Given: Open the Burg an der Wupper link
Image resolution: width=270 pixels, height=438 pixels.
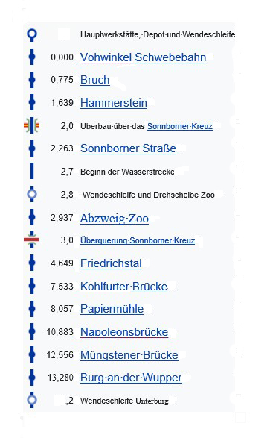Looking at the screenshot, I should 131,378.
